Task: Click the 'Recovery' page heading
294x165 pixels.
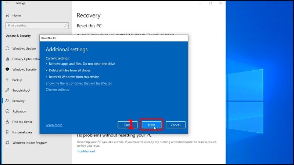Action: 89,15
